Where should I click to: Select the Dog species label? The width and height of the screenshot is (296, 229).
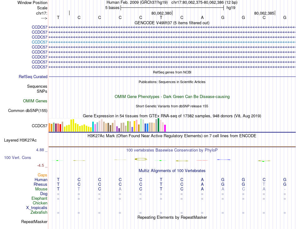[44, 194]
